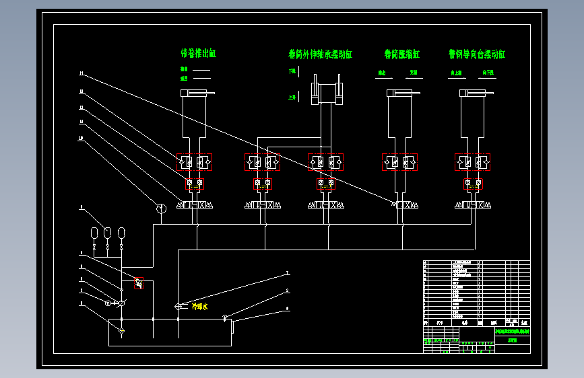Screen dimensions: 584x378
Task: Select the balloon number 7 leader label
Action: point(287,273)
